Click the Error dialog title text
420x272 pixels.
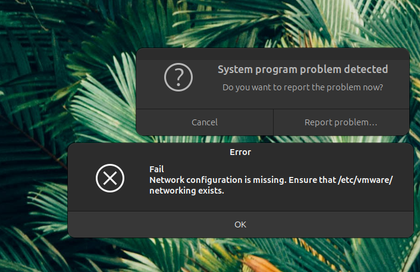tap(240, 152)
